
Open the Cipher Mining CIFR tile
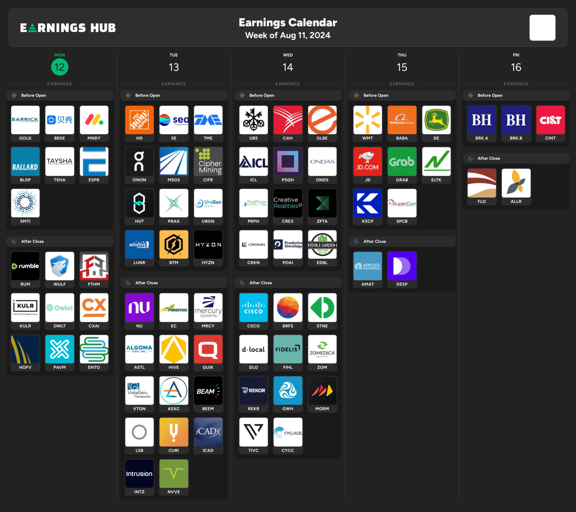(208, 165)
